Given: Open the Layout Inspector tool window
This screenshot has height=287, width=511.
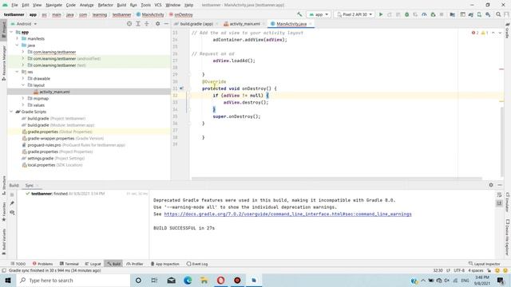Looking at the screenshot, I should pos(485,264).
